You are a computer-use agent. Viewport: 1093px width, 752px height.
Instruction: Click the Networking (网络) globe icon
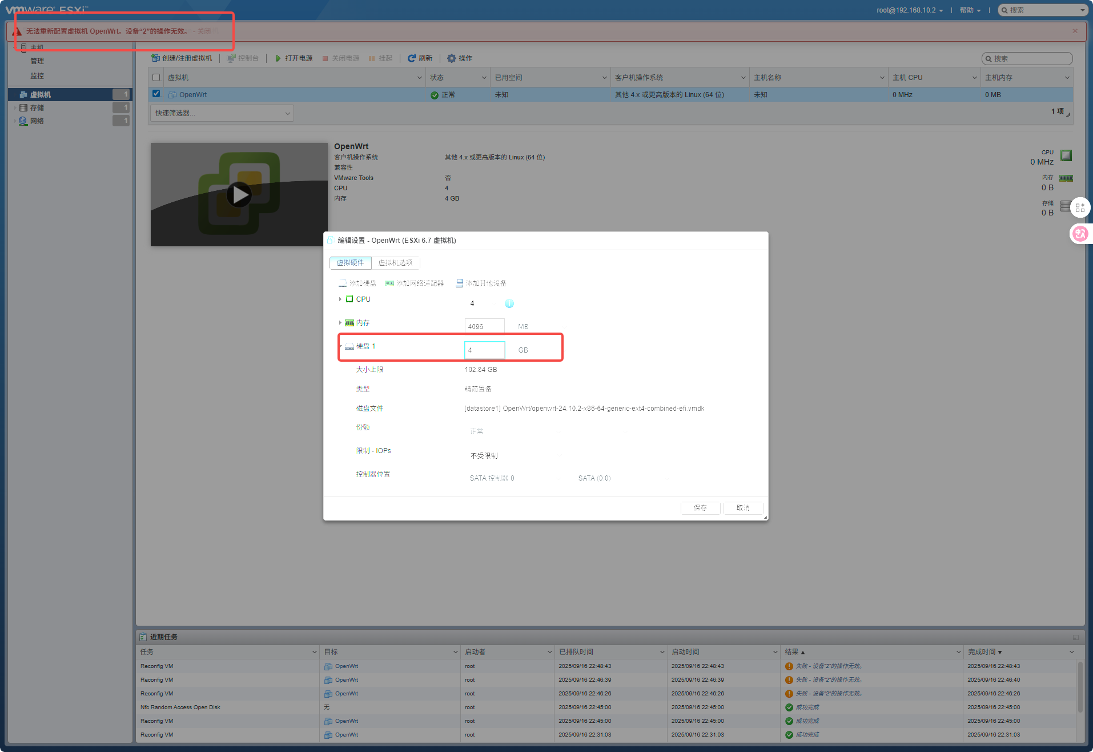[23, 121]
